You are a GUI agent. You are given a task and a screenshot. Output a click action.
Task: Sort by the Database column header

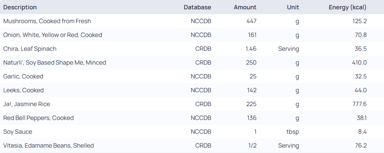(x=197, y=7)
